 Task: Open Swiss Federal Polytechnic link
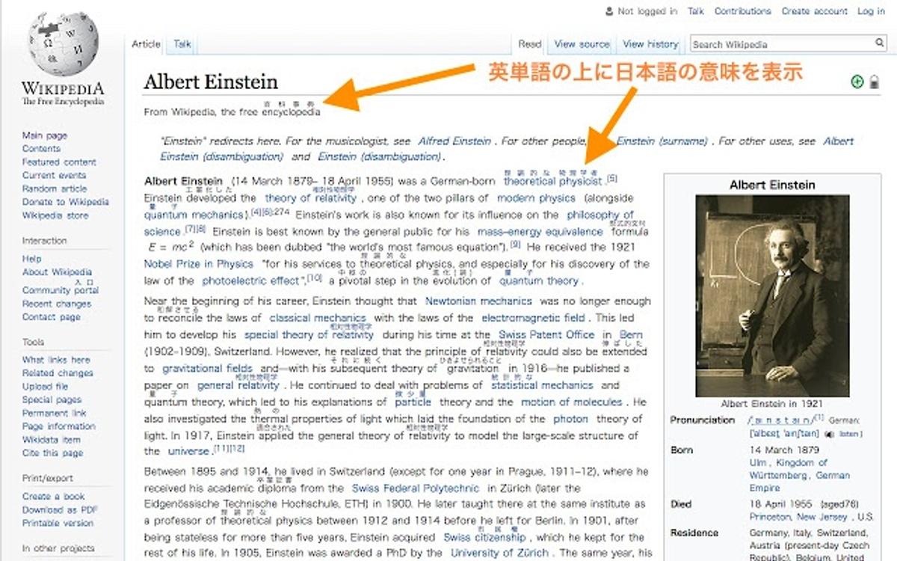(415, 488)
